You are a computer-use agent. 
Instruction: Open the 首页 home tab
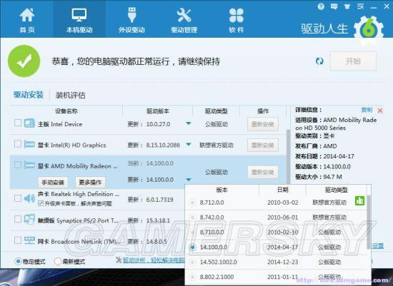pos(27,20)
